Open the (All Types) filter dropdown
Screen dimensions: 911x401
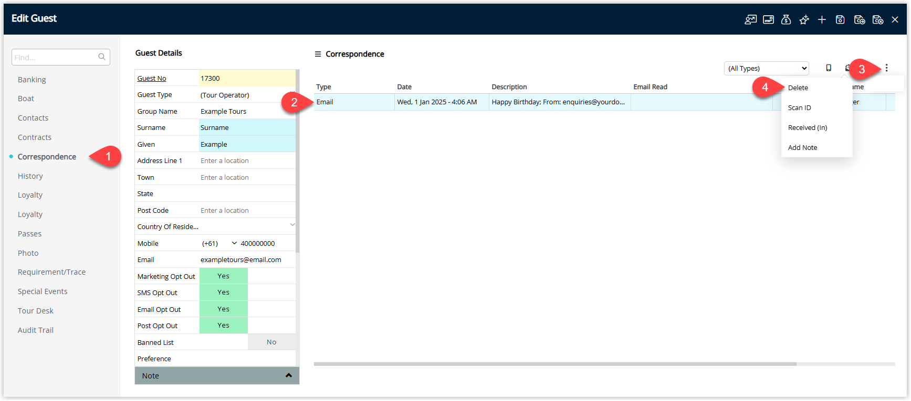coord(767,68)
